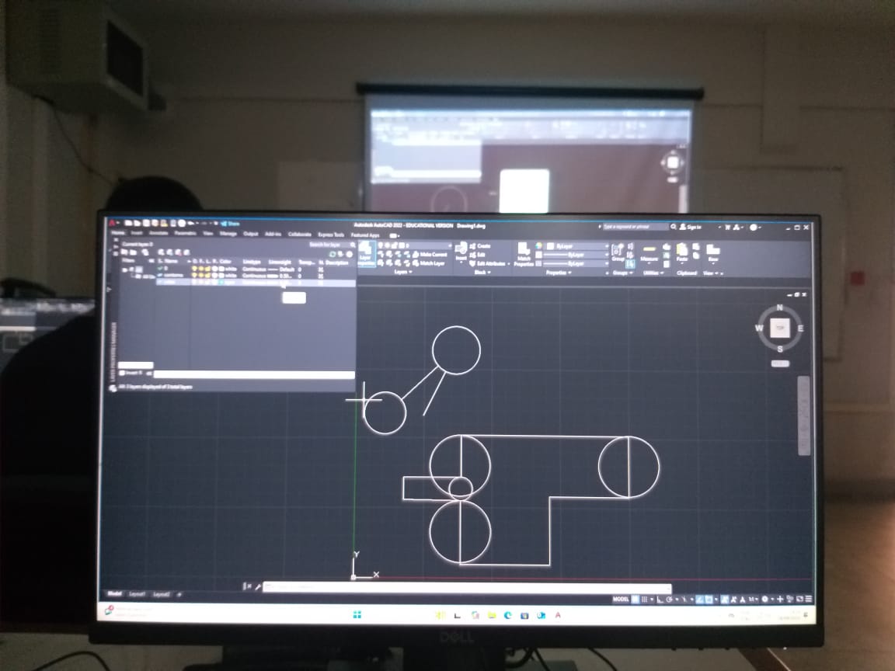The height and width of the screenshot is (671, 895).
Task: Expand the Groups panel dropdown
Action: pos(622,273)
